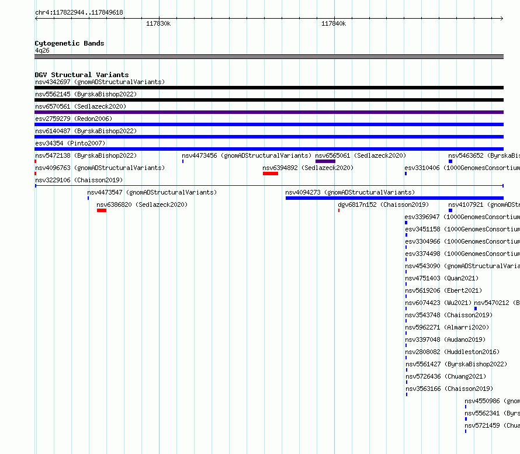Screen dimensions: 520x454
Task: Click nsv6386820 Sedlazeck2020 label
Action: click(142, 205)
